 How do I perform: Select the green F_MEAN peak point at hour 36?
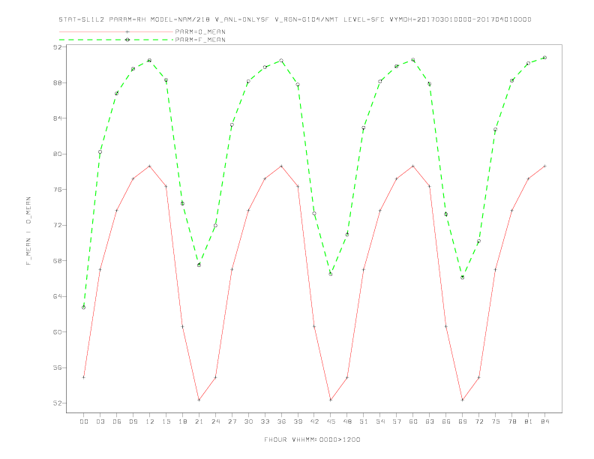(x=281, y=60)
